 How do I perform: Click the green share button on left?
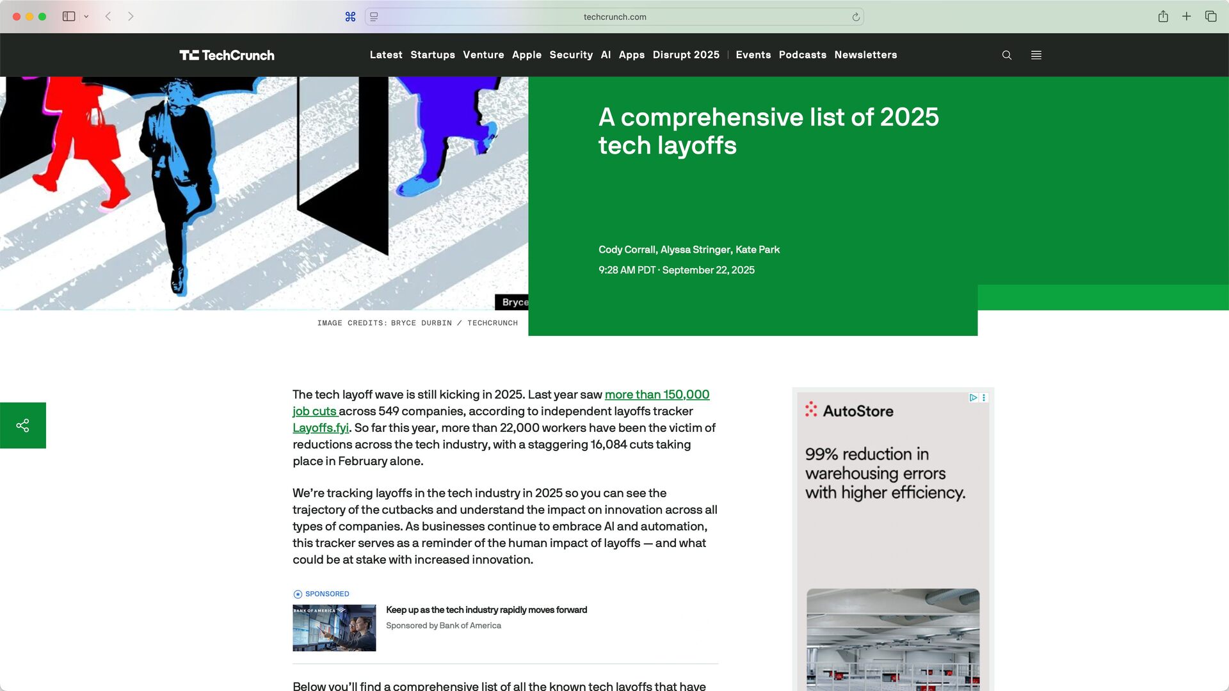23,425
